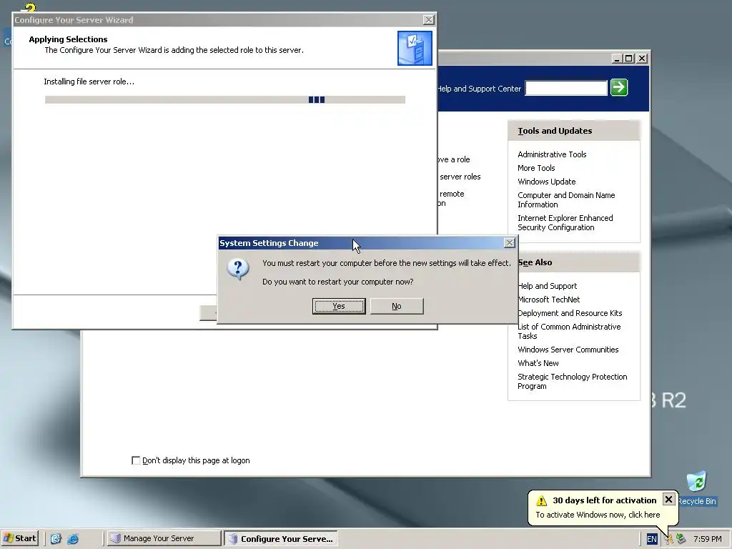Click the 7:59 PM system clock
This screenshot has height=549, width=732.
click(707, 539)
